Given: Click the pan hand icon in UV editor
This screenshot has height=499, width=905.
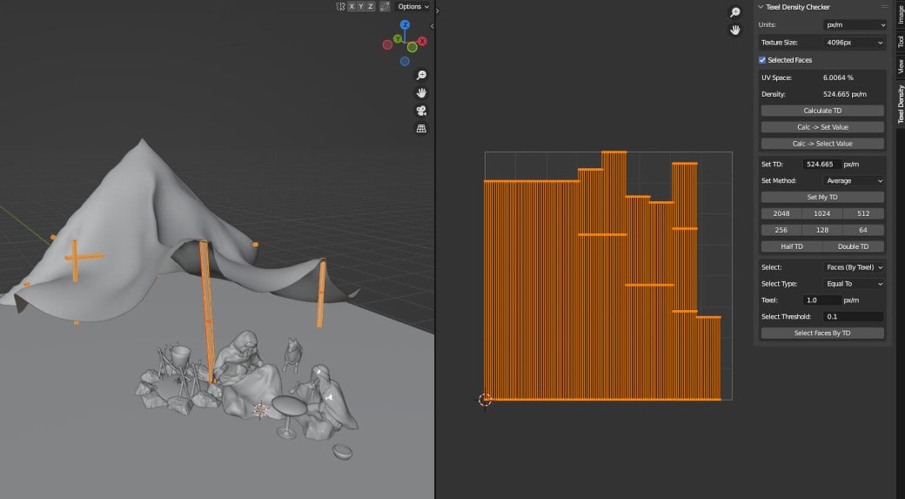Looking at the screenshot, I should click(735, 30).
